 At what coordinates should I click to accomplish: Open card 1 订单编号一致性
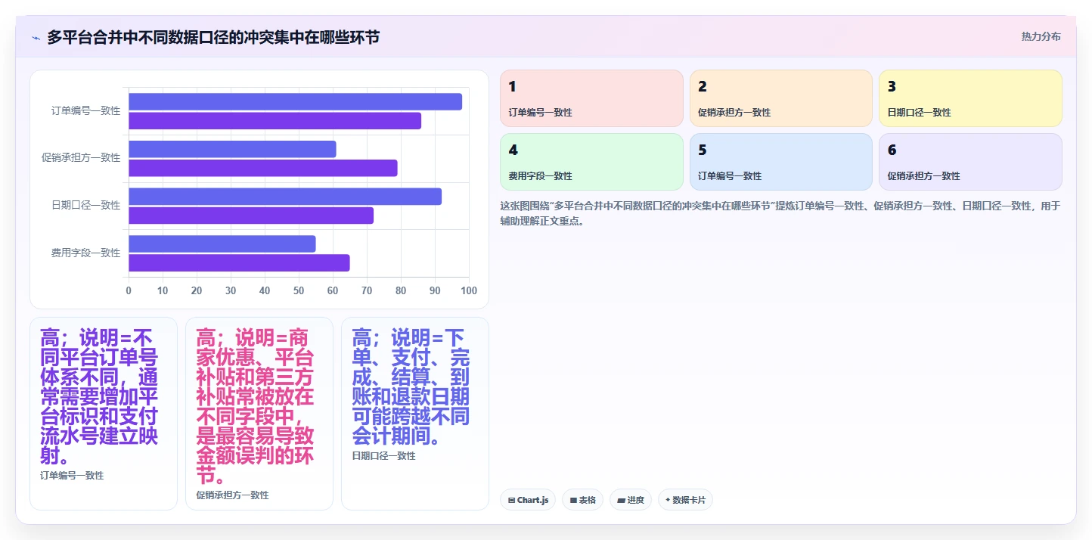[x=591, y=98]
